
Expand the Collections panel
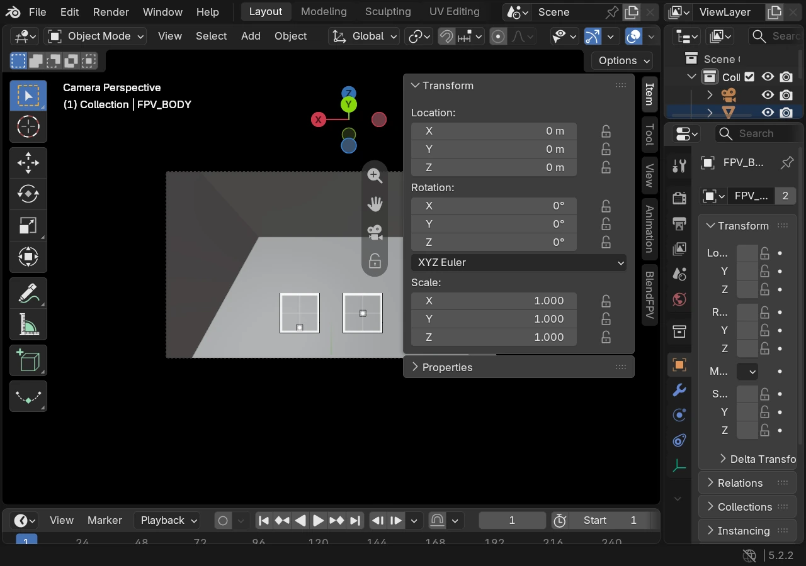point(747,507)
